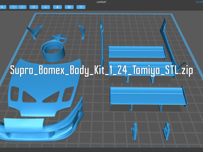Select the lowest rear wing with endplates
This screenshot has height=152, width=203.
pos(148,98)
